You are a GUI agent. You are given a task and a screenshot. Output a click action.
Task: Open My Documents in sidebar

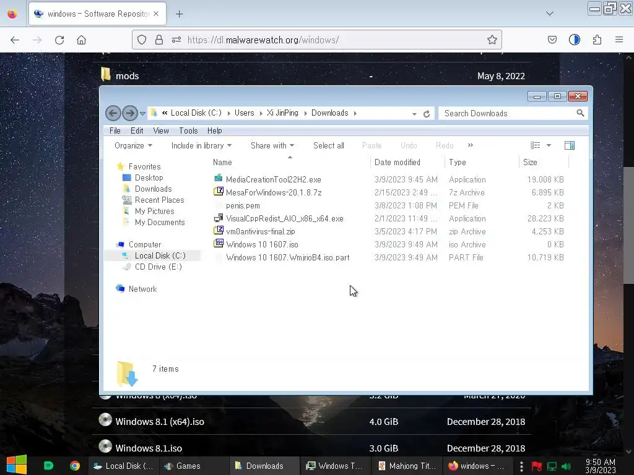tap(160, 222)
